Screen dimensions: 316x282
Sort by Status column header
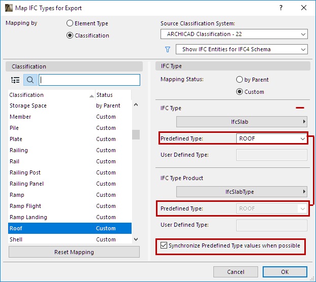(x=113, y=95)
